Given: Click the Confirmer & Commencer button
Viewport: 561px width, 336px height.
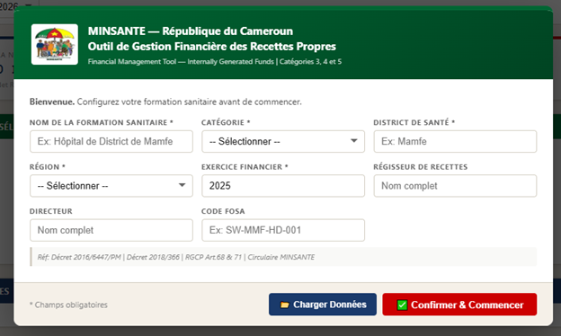Looking at the screenshot, I should [x=459, y=305].
